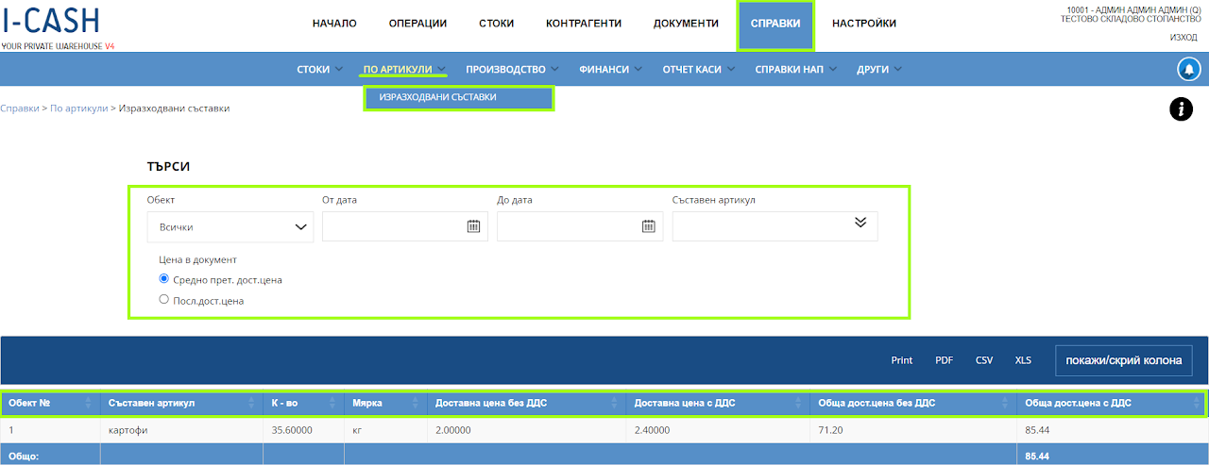Open the Стоки main menu item
The image size is (1209, 465).
(x=497, y=24)
